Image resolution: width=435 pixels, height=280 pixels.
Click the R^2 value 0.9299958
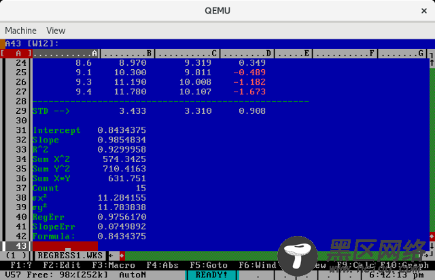122,149
